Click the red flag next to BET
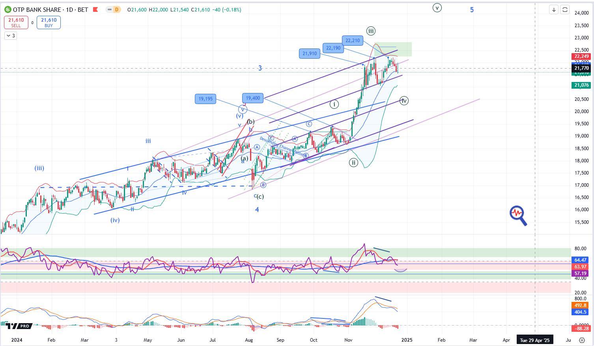 point(95,9)
